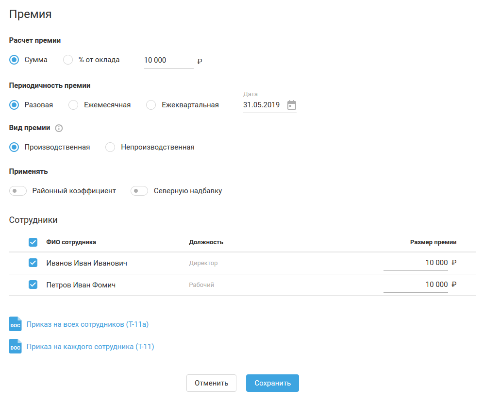Click DOC icon for Т-11 order

(15, 346)
